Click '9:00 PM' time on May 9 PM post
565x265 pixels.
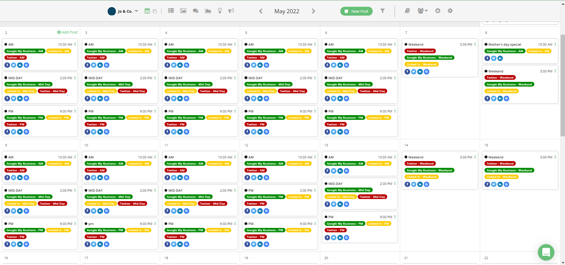tap(66, 224)
